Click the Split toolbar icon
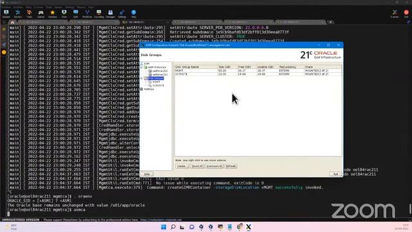This screenshot has height=232, width=412. coord(76,14)
